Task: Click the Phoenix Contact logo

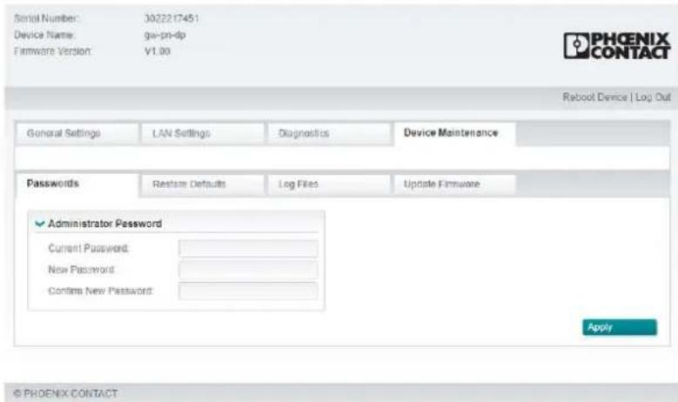Action: pyautogui.click(x=617, y=46)
